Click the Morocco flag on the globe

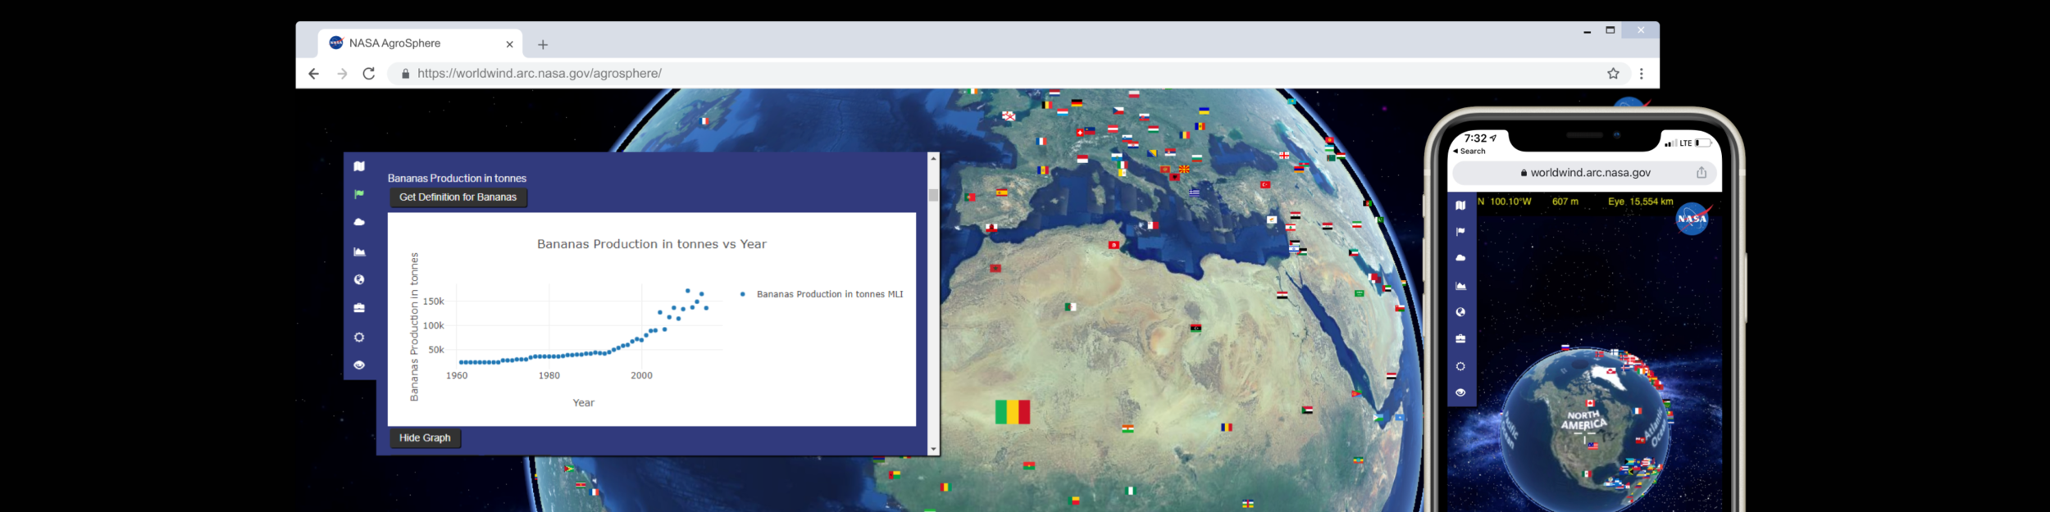pyautogui.click(x=995, y=269)
